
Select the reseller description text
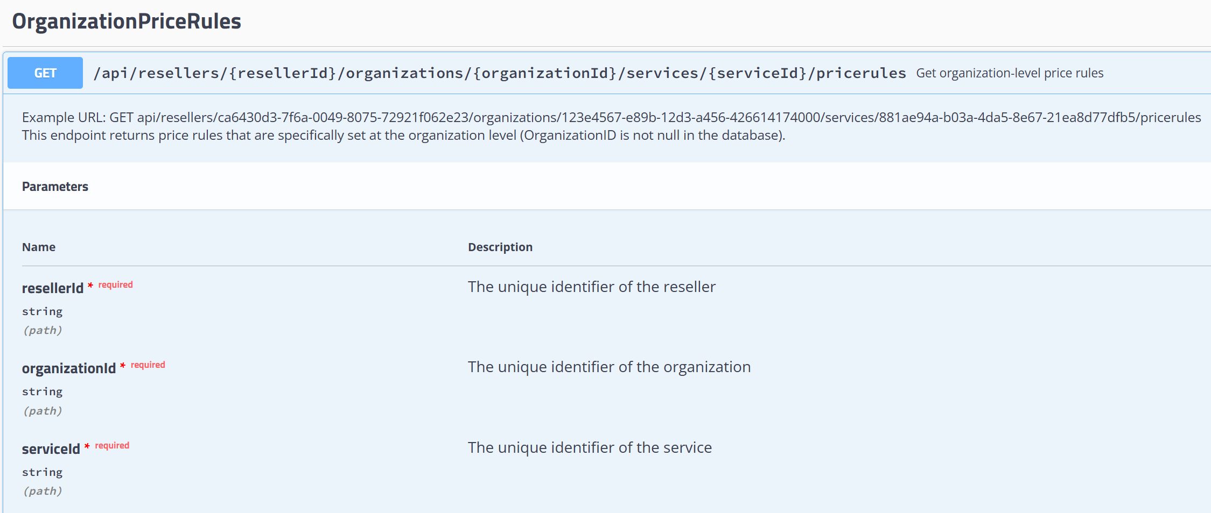tap(592, 287)
